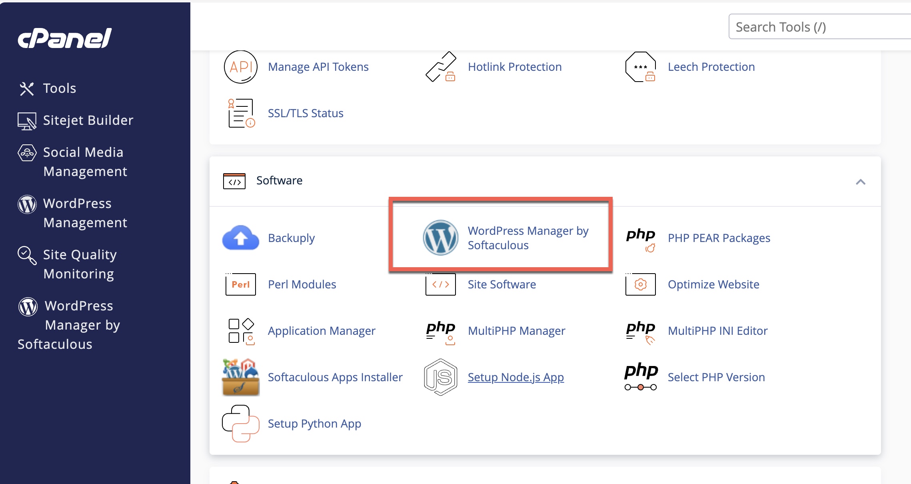Open Social Media Management sidebar item
The image size is (911, 484).
point(85,162)
